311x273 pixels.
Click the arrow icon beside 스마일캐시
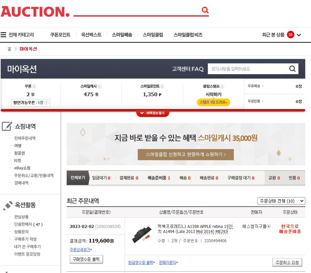(99, 86)
